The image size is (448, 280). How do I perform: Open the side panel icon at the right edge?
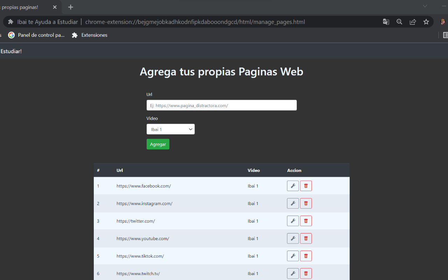pyautogui.click(x=445, y=35)
